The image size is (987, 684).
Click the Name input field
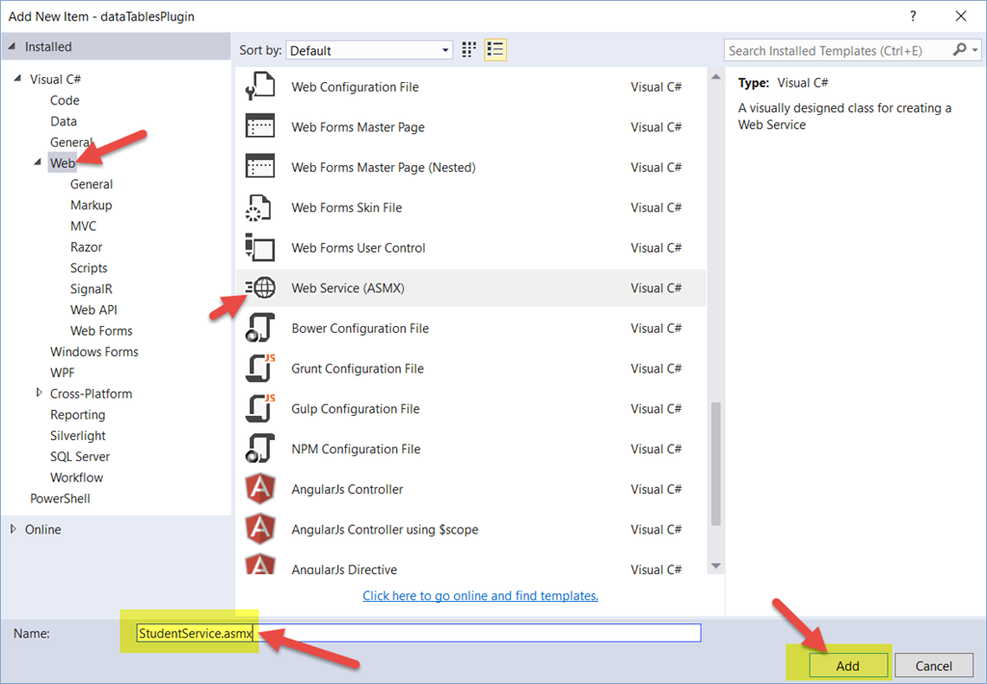coord(418,633)
